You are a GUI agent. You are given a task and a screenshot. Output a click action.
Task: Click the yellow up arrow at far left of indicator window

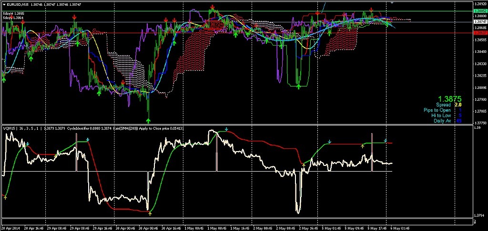[x=5, y=198]
